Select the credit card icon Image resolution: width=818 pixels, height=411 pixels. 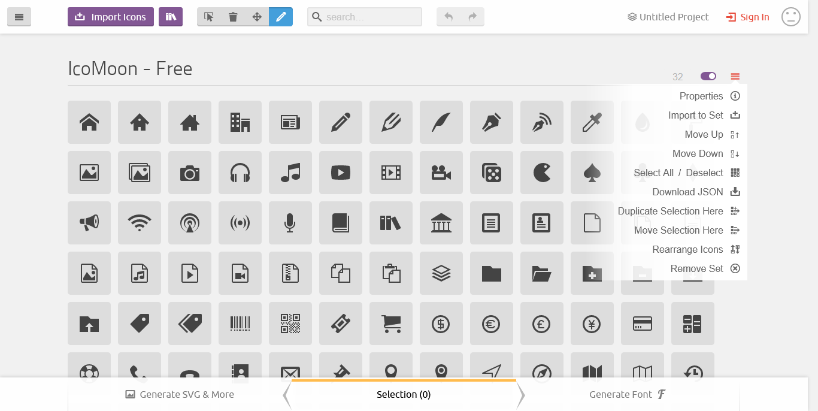[643, 324]
